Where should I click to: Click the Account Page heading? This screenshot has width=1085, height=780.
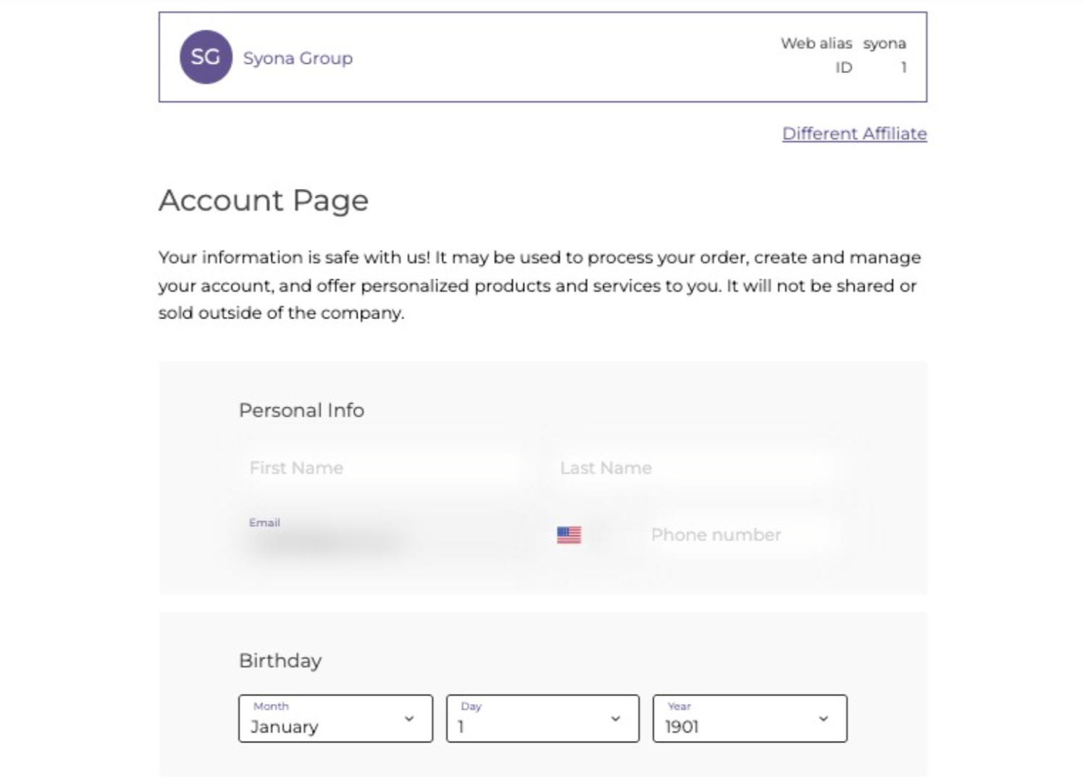point(264,200)
